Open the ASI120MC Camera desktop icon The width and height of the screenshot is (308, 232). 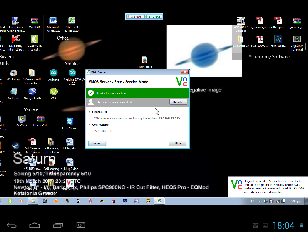pos(241,24)
